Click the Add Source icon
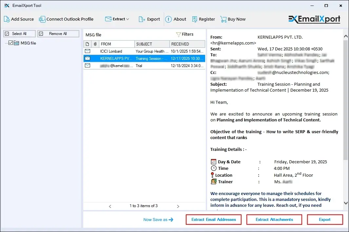 (x=7, y=19)
